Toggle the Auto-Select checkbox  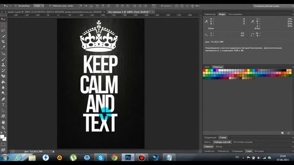pyautogui.click(x=16, y=6)
